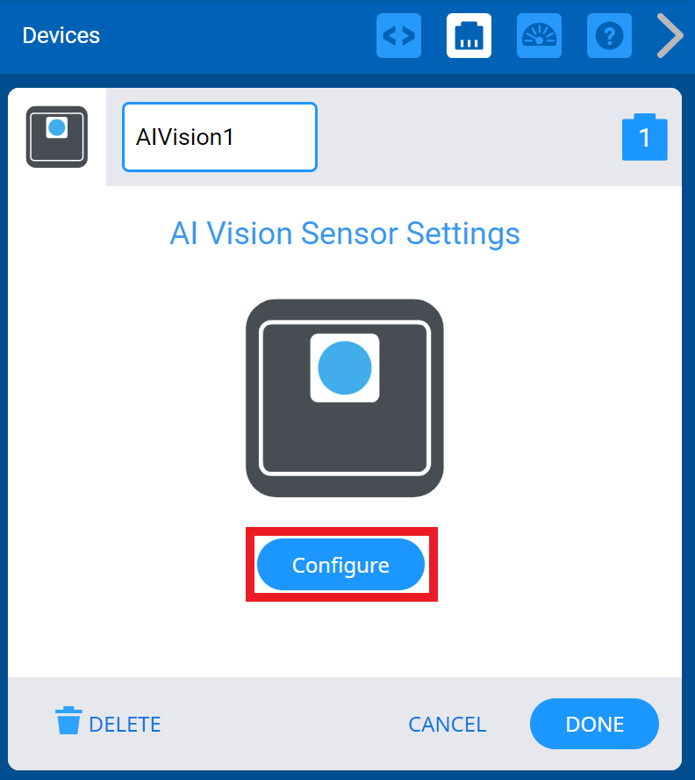Open the dashboard gauge icon
695x780 pixels.
coord(539,35)
